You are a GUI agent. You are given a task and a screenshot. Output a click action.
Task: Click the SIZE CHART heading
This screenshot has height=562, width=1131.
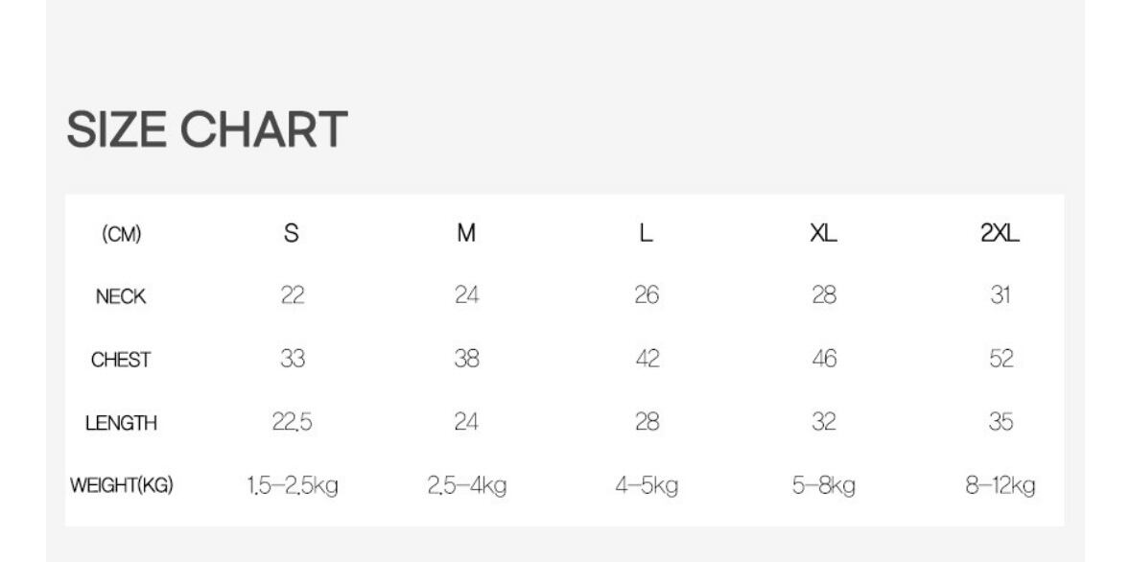click(x=206, y=130)
